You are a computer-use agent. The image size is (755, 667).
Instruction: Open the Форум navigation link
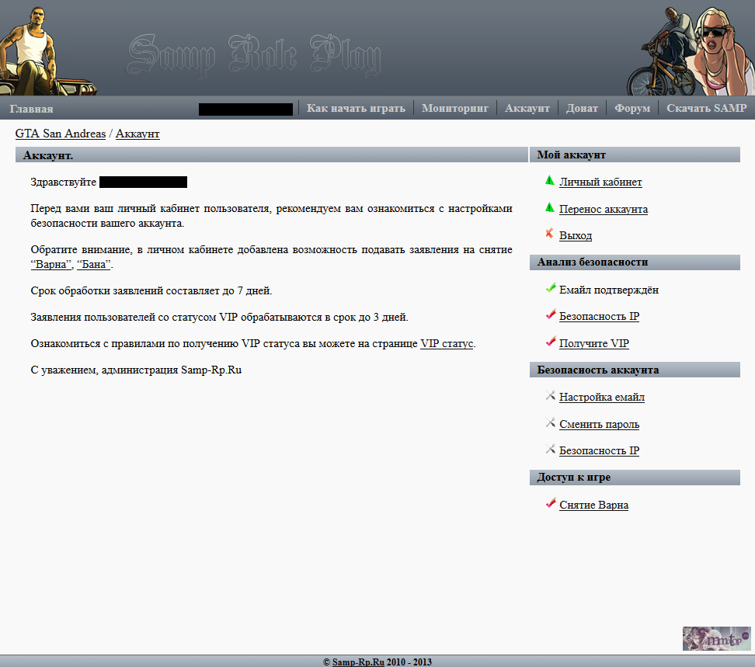point(632,108)
